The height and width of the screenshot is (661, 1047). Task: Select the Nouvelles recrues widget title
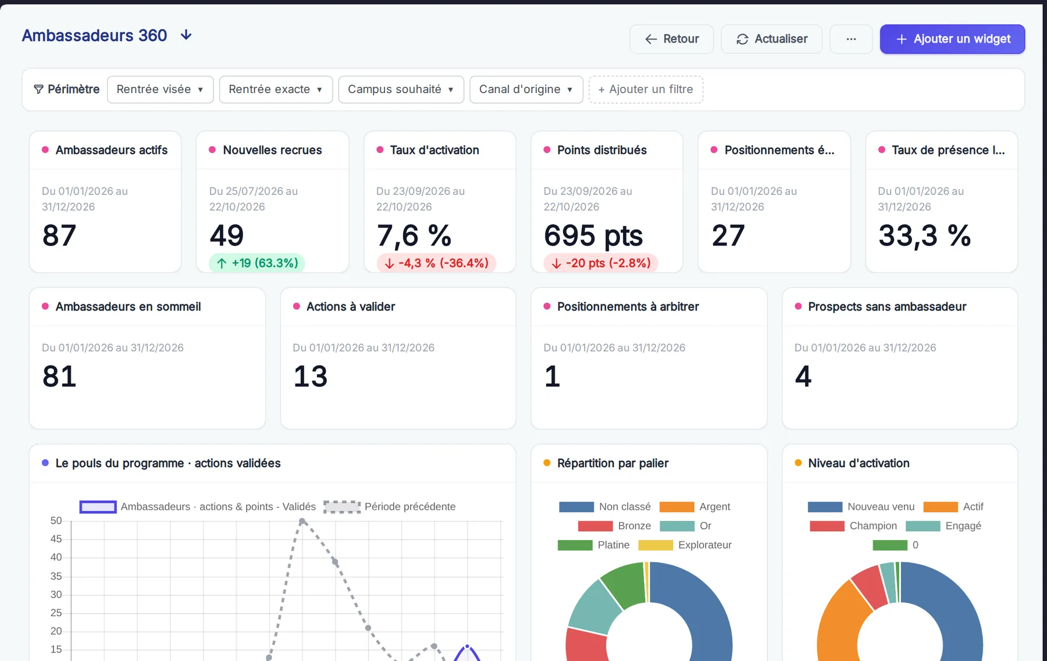[272, 150]
